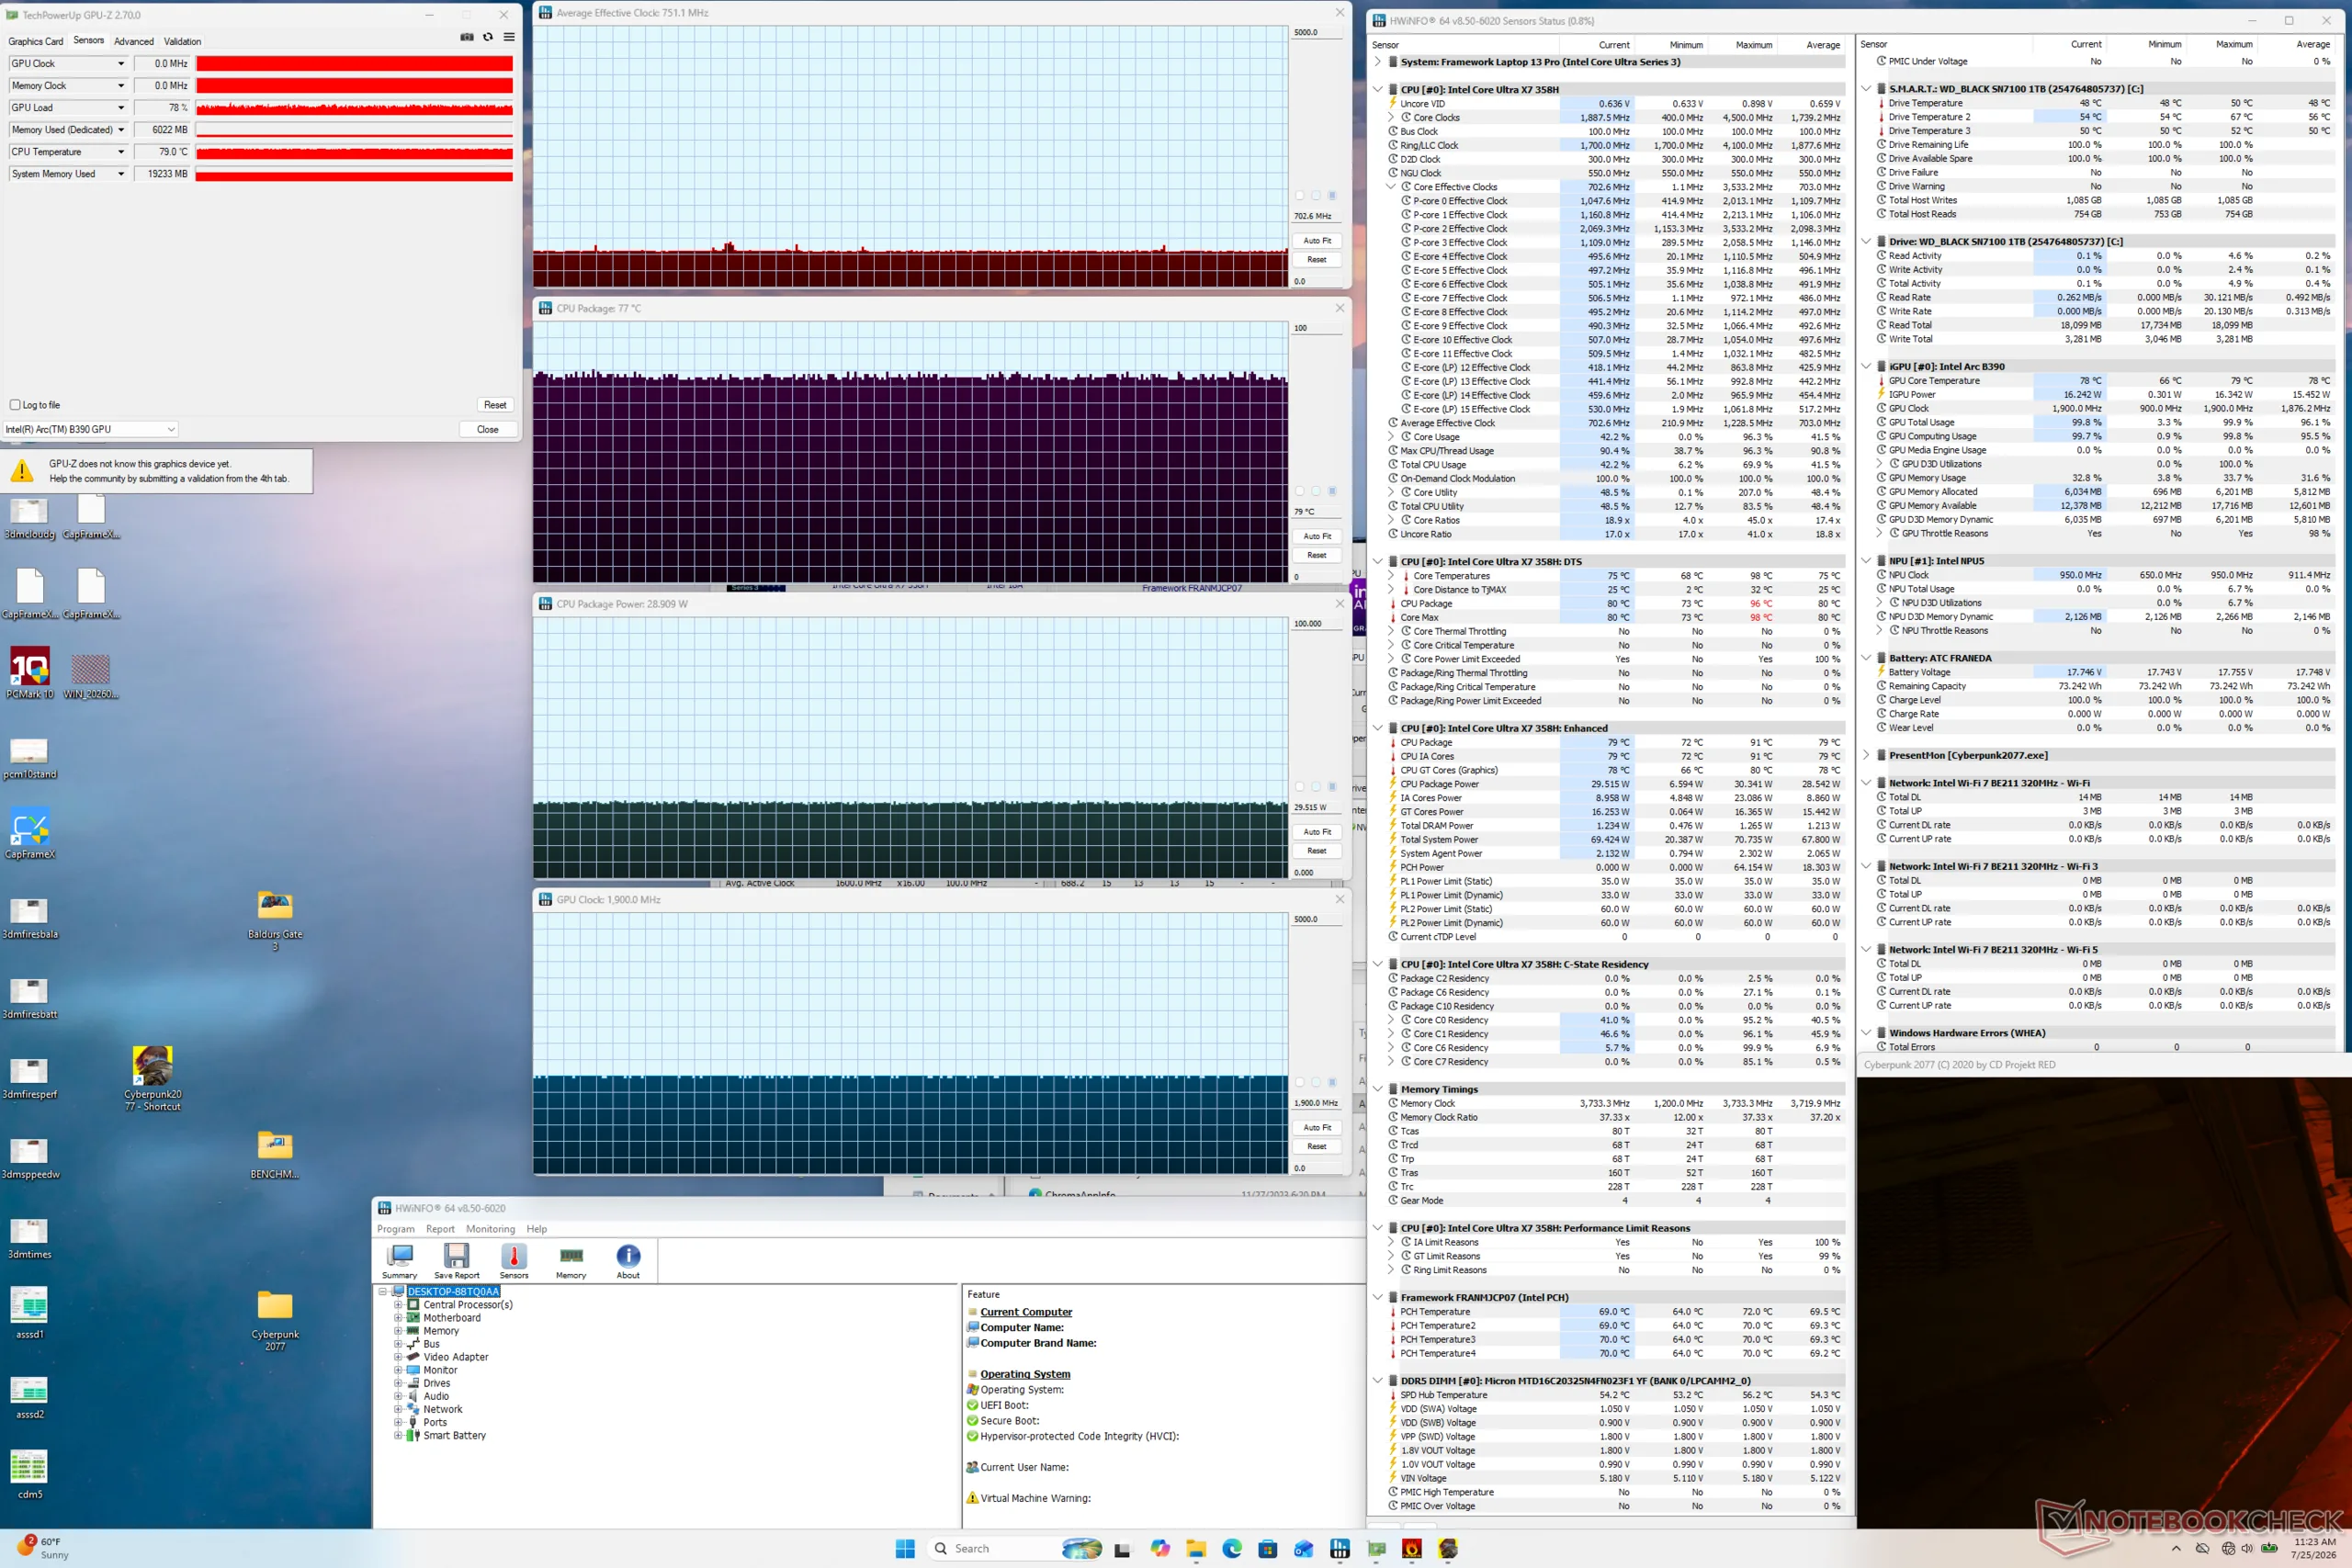Viewport: 2352px width, 1568px height.
Task: Expand Central Processor(s) tree node
Action: (x=398, y=1304)
